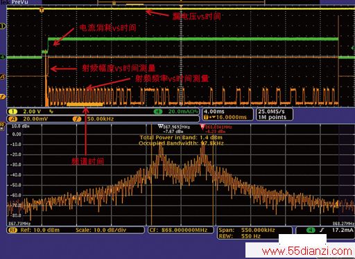Open the www.55dianzi.com link
The height and width of the screenshot is (259, 355).
tap(307, 251)
